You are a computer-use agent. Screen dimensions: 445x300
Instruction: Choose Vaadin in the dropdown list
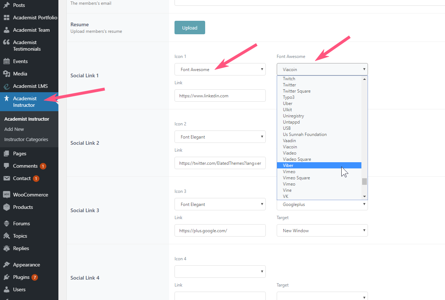[x=319, y=141]
